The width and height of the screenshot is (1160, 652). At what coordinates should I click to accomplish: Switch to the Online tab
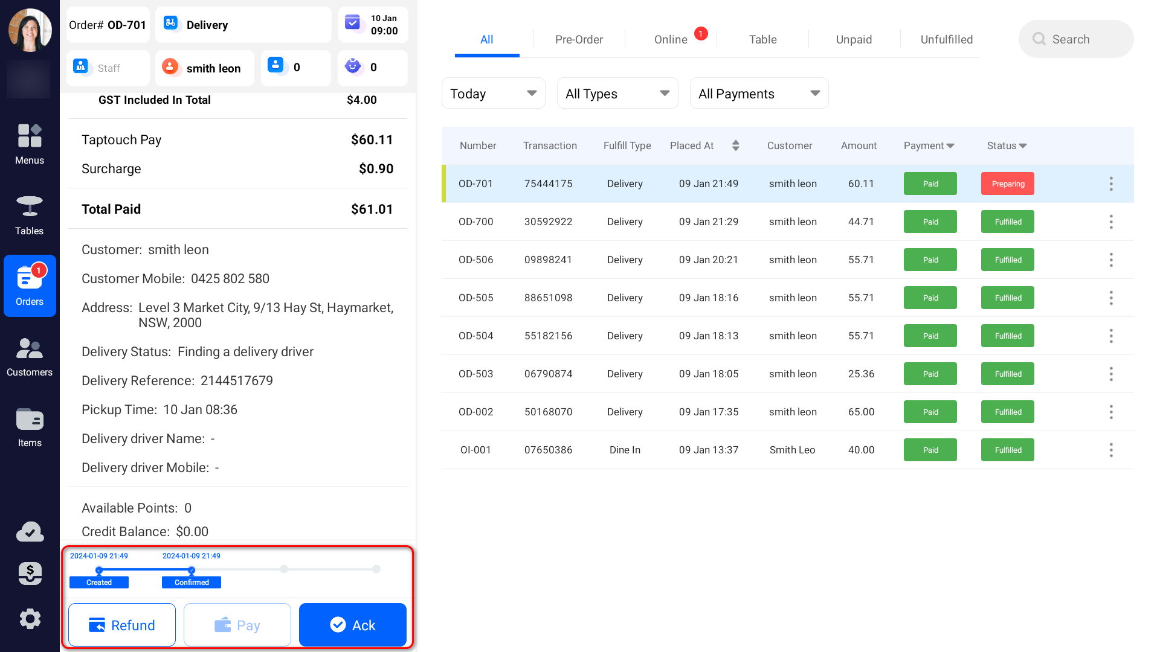(671, 39)
